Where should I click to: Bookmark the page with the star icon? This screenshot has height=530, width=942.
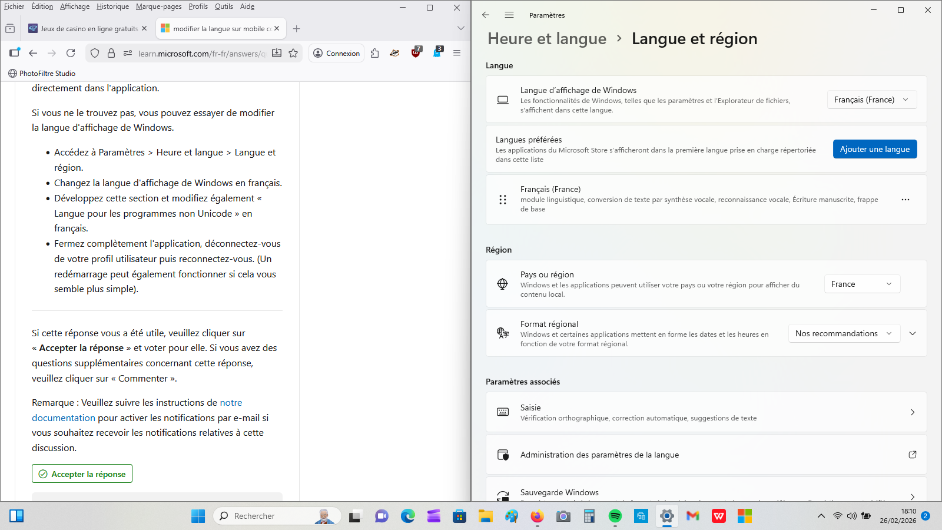(x=293, y=53)
